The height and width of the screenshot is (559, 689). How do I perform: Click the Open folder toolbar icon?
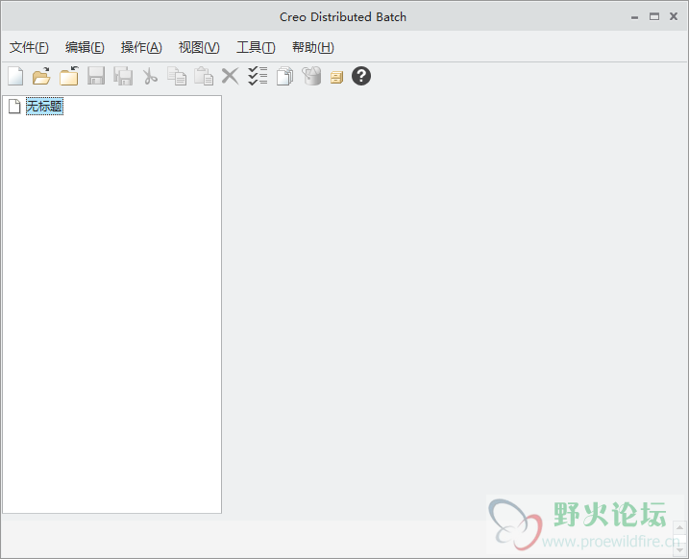(x=41, y=76)
